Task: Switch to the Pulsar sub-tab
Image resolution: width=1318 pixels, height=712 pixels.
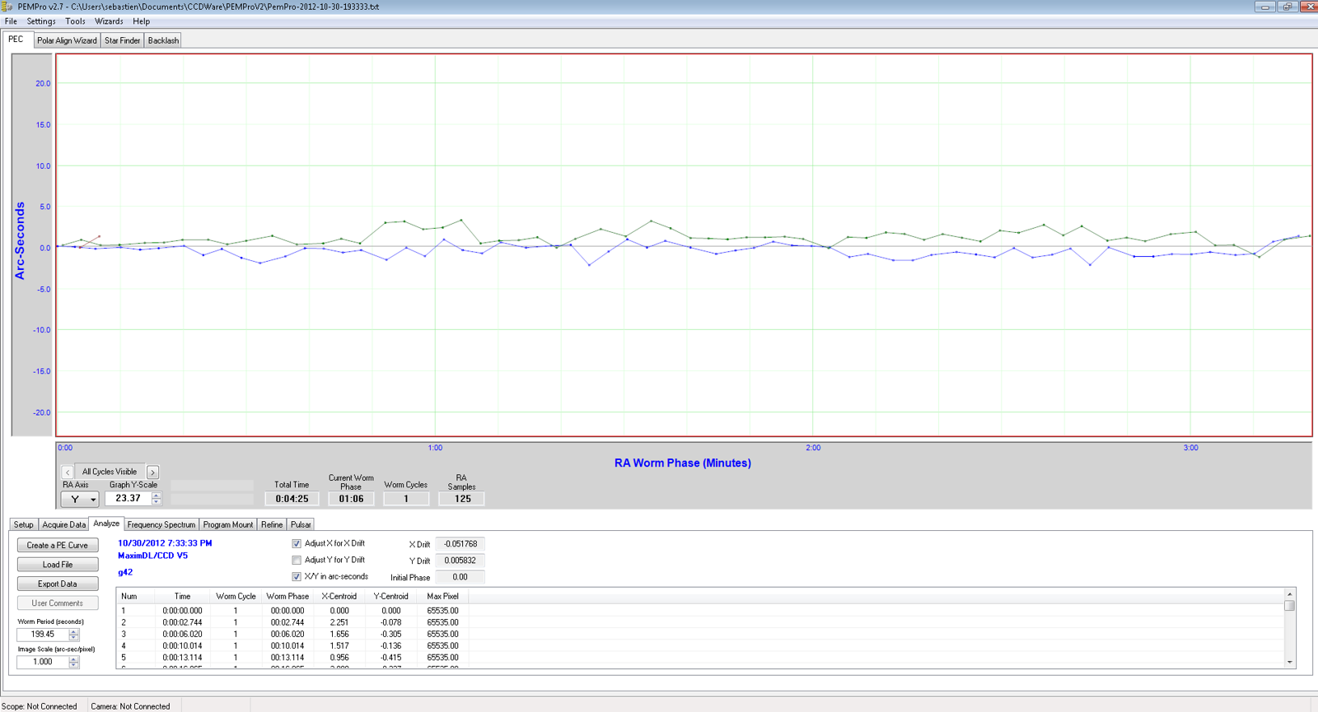Action: 301,524
